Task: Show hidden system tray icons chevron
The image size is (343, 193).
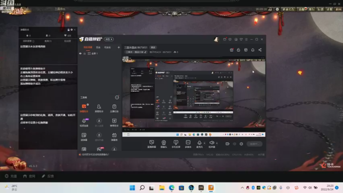Action: pos(242,188)
